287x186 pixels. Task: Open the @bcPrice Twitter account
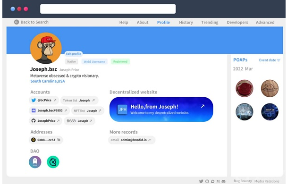[44, 100]
